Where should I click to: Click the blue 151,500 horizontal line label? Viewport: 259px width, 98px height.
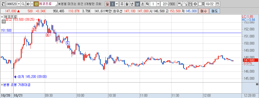[x=6, y=31]
